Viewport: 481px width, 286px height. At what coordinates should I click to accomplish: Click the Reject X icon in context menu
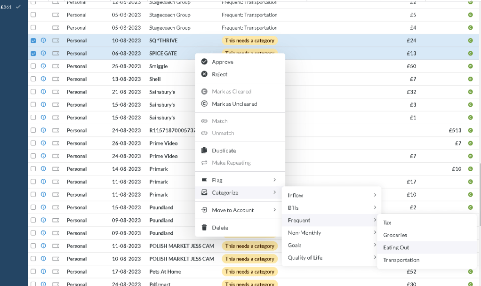(204, 74)
